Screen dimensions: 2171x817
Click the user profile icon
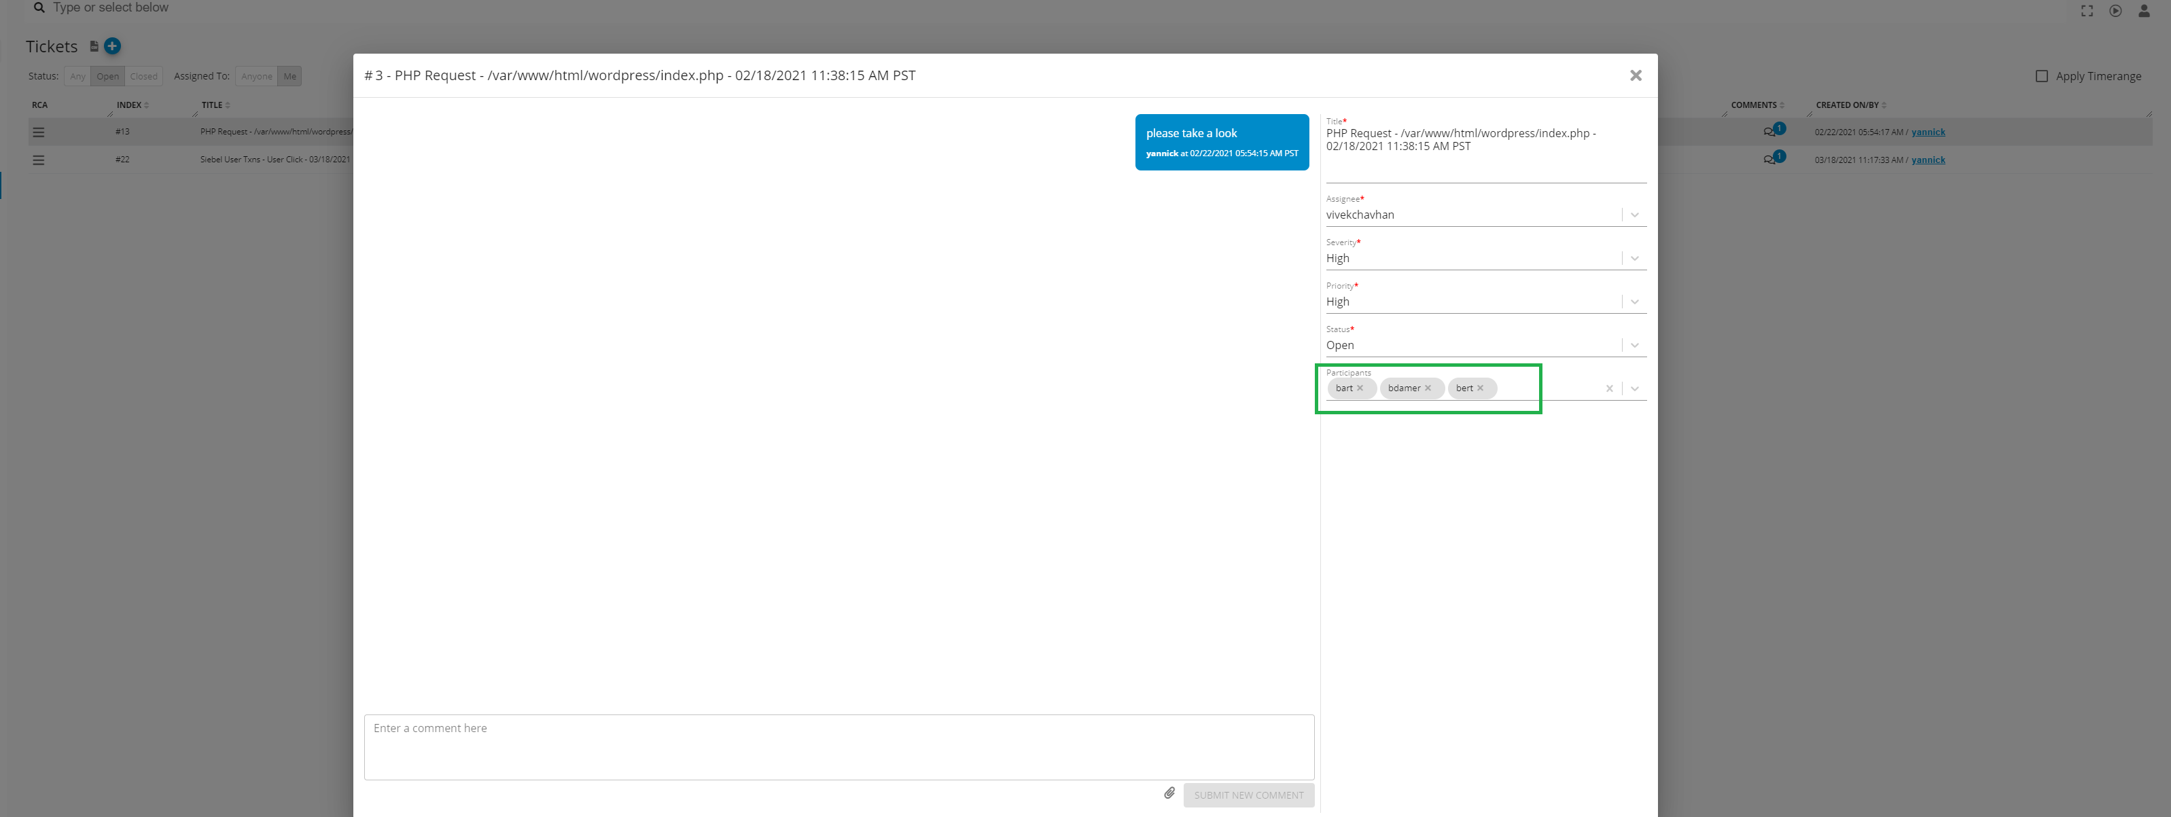(2144, 11)
